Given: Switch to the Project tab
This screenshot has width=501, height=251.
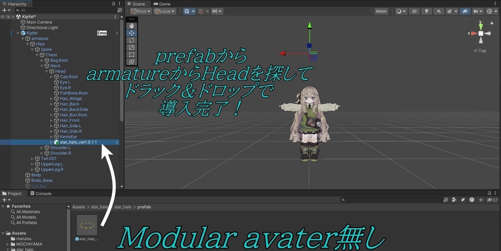Looking at the screenshot, I should pos(12,194).
